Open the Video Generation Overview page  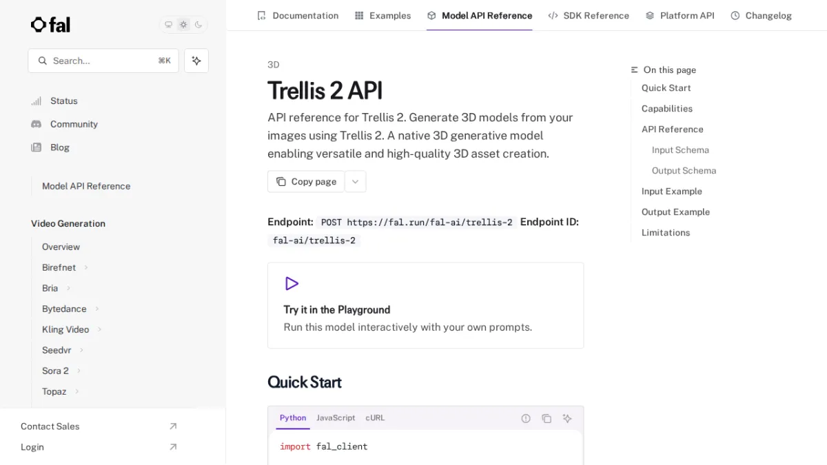[x=61, y=247]
